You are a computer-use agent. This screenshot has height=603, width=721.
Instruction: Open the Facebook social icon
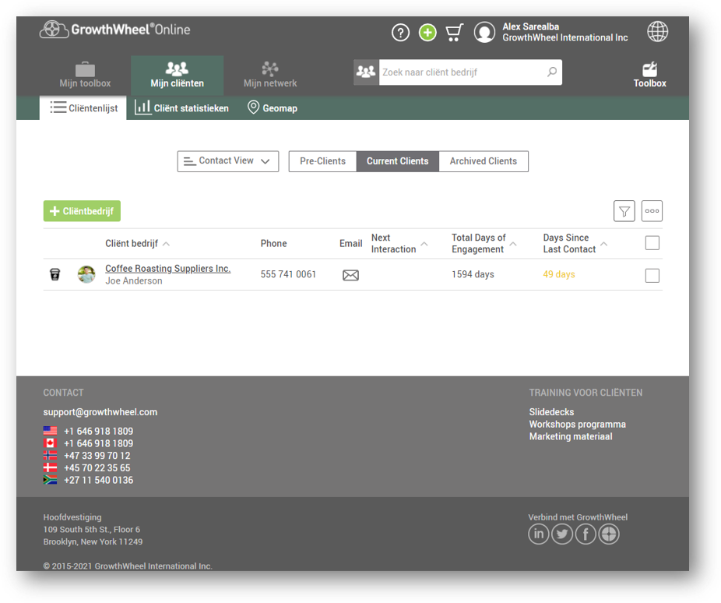tap(586, 534)
